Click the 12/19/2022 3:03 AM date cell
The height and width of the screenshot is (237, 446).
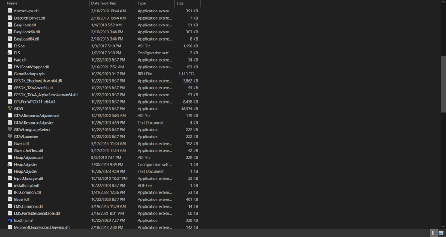click(x=108, y=116)
